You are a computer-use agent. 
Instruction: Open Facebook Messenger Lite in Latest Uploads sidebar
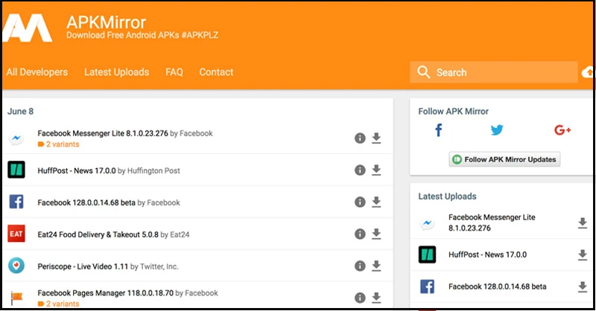click(x=492, y=222)
